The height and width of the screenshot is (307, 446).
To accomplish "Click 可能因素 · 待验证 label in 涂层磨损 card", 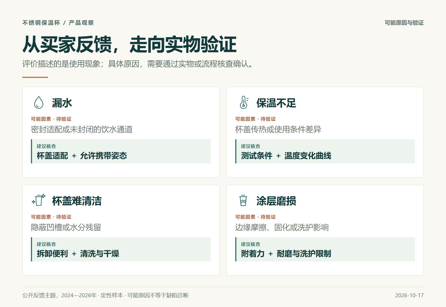I will tap(255, 217).
